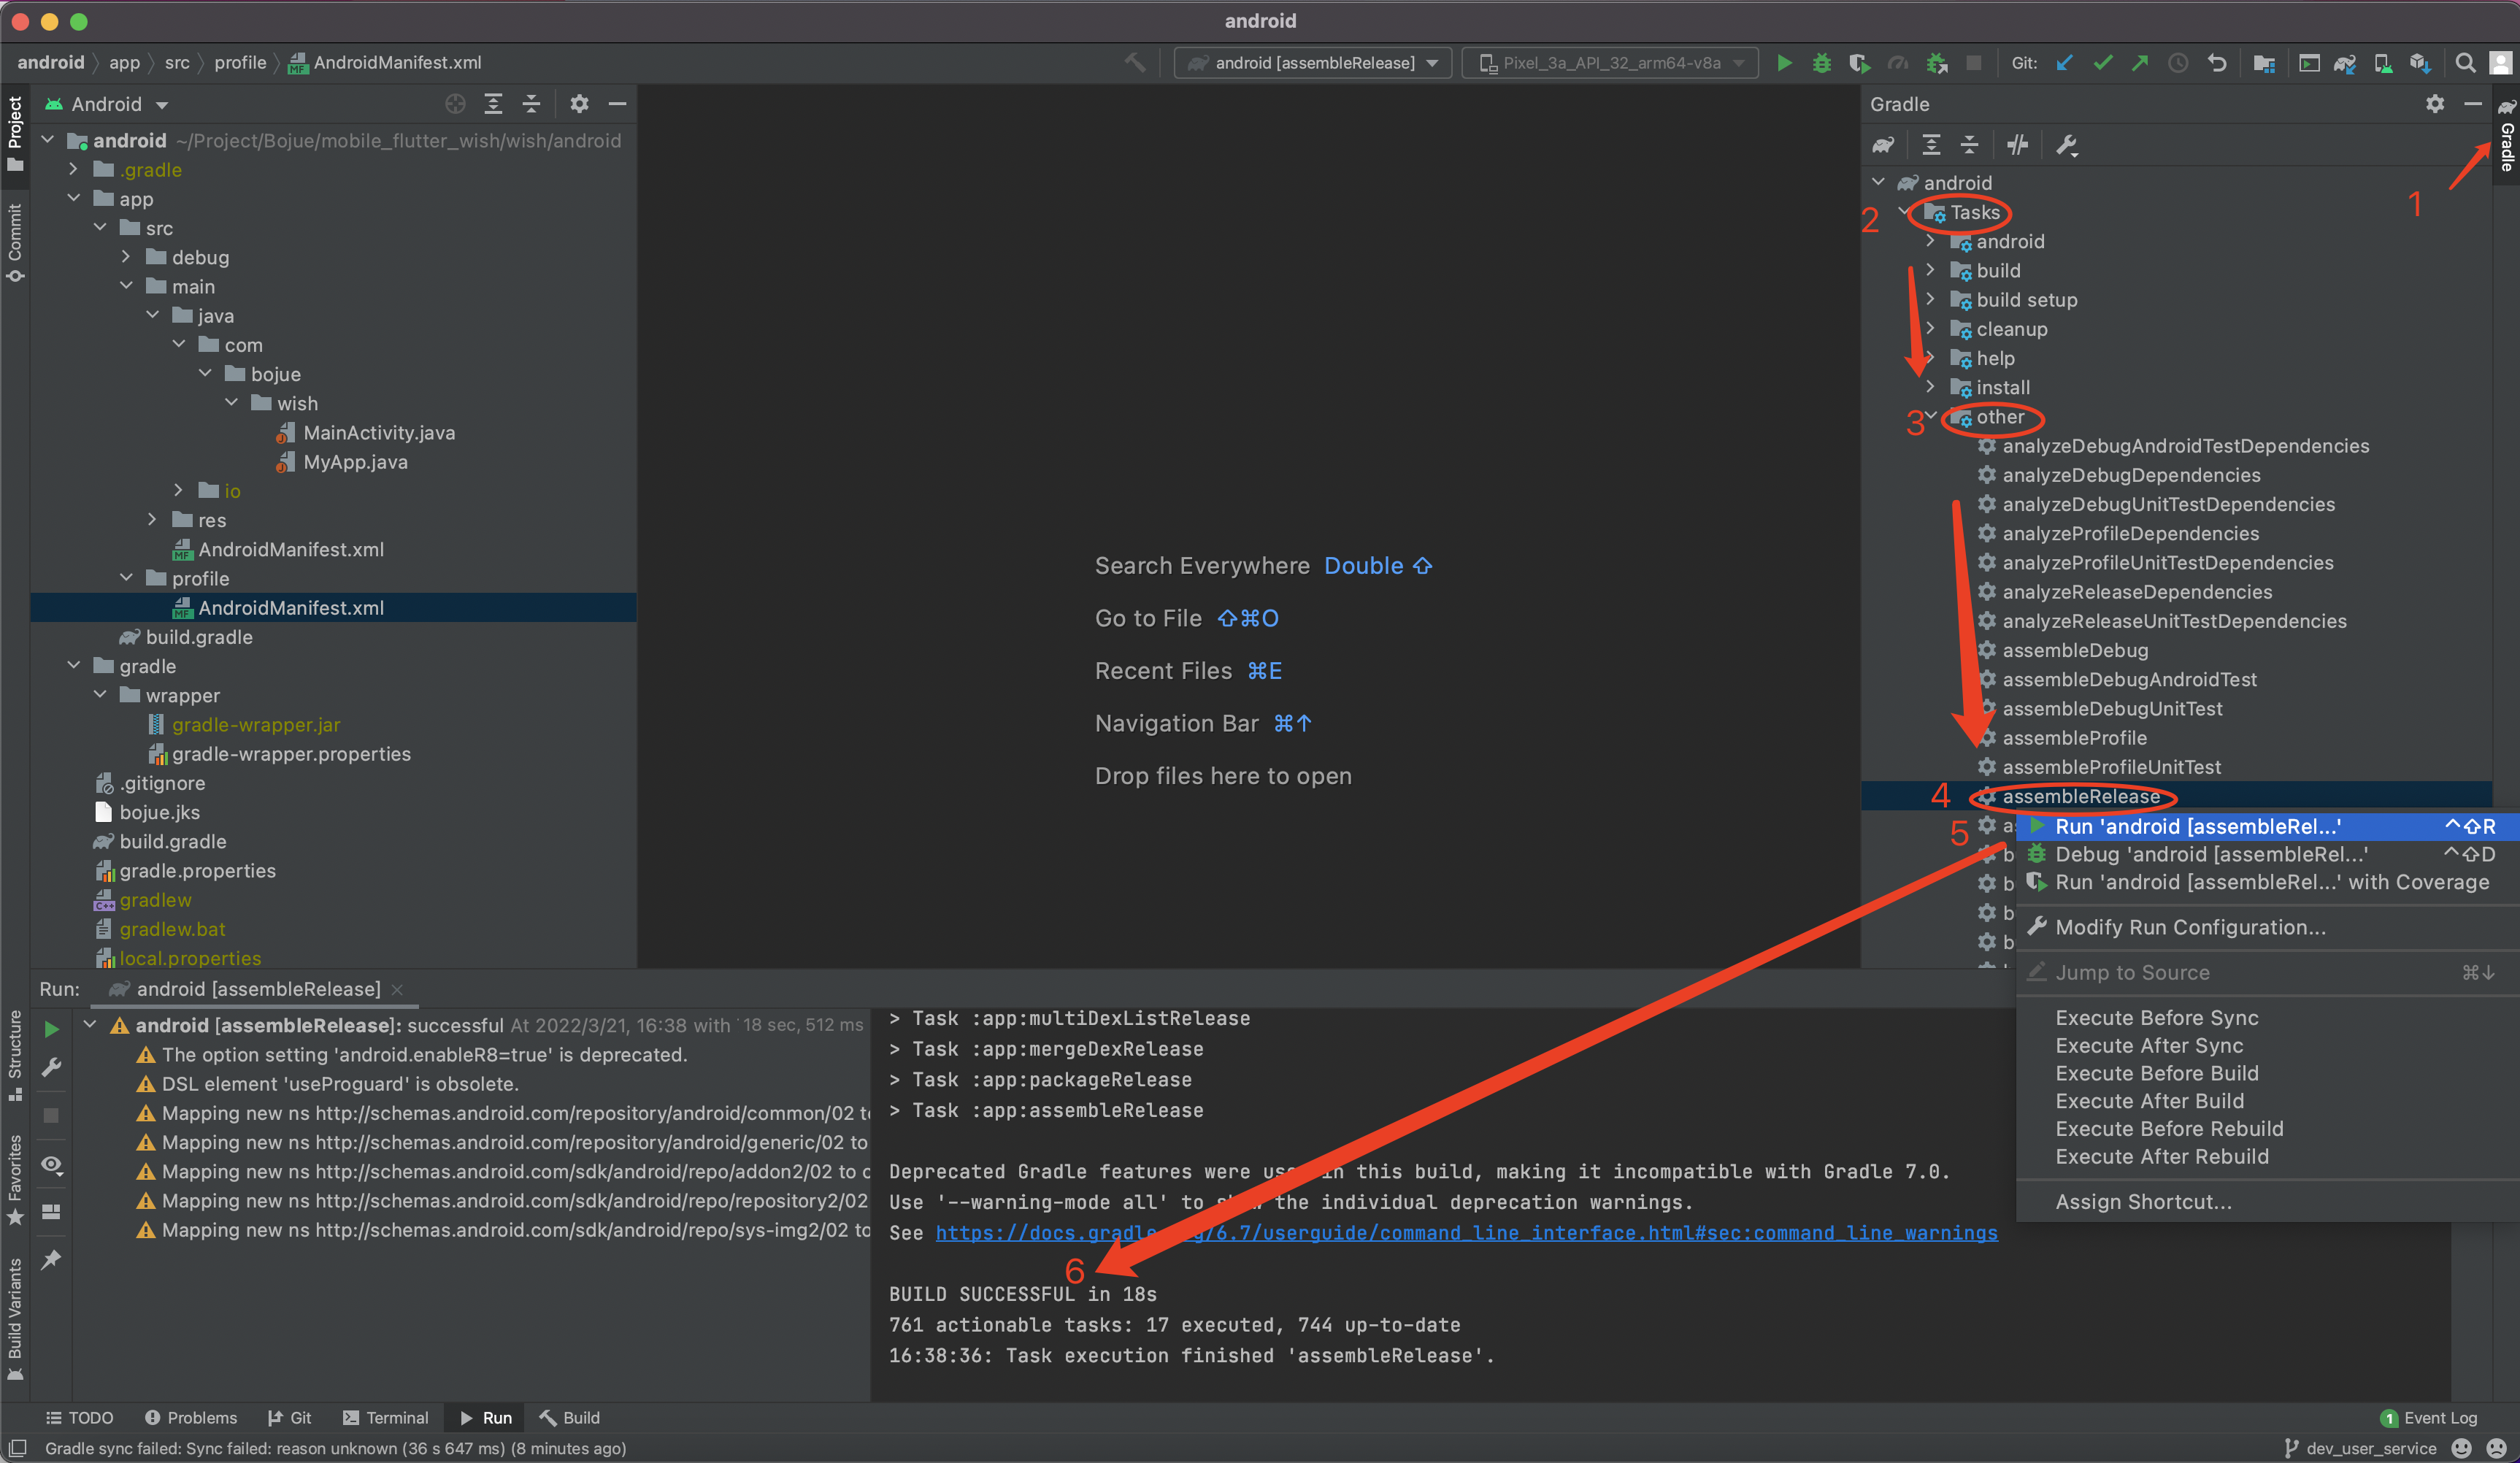Open Gradle panel gear options
The image size is (2520, 1463).
(2434, 104)
